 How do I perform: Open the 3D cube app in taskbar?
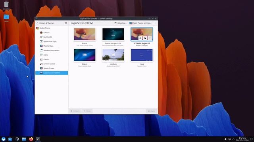[17, 139]
